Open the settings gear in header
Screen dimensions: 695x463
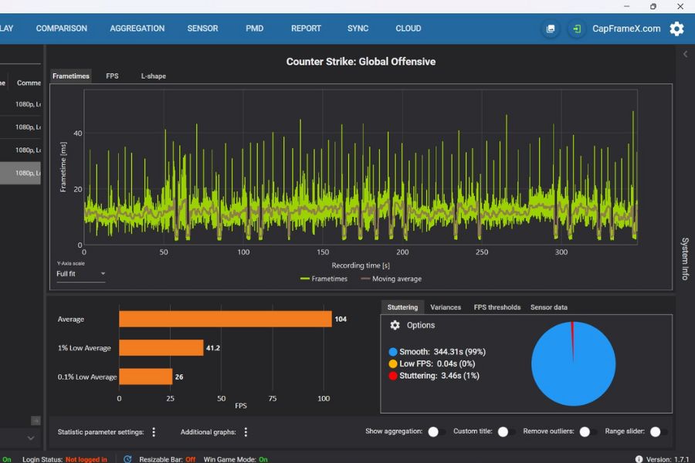point(676,29)
